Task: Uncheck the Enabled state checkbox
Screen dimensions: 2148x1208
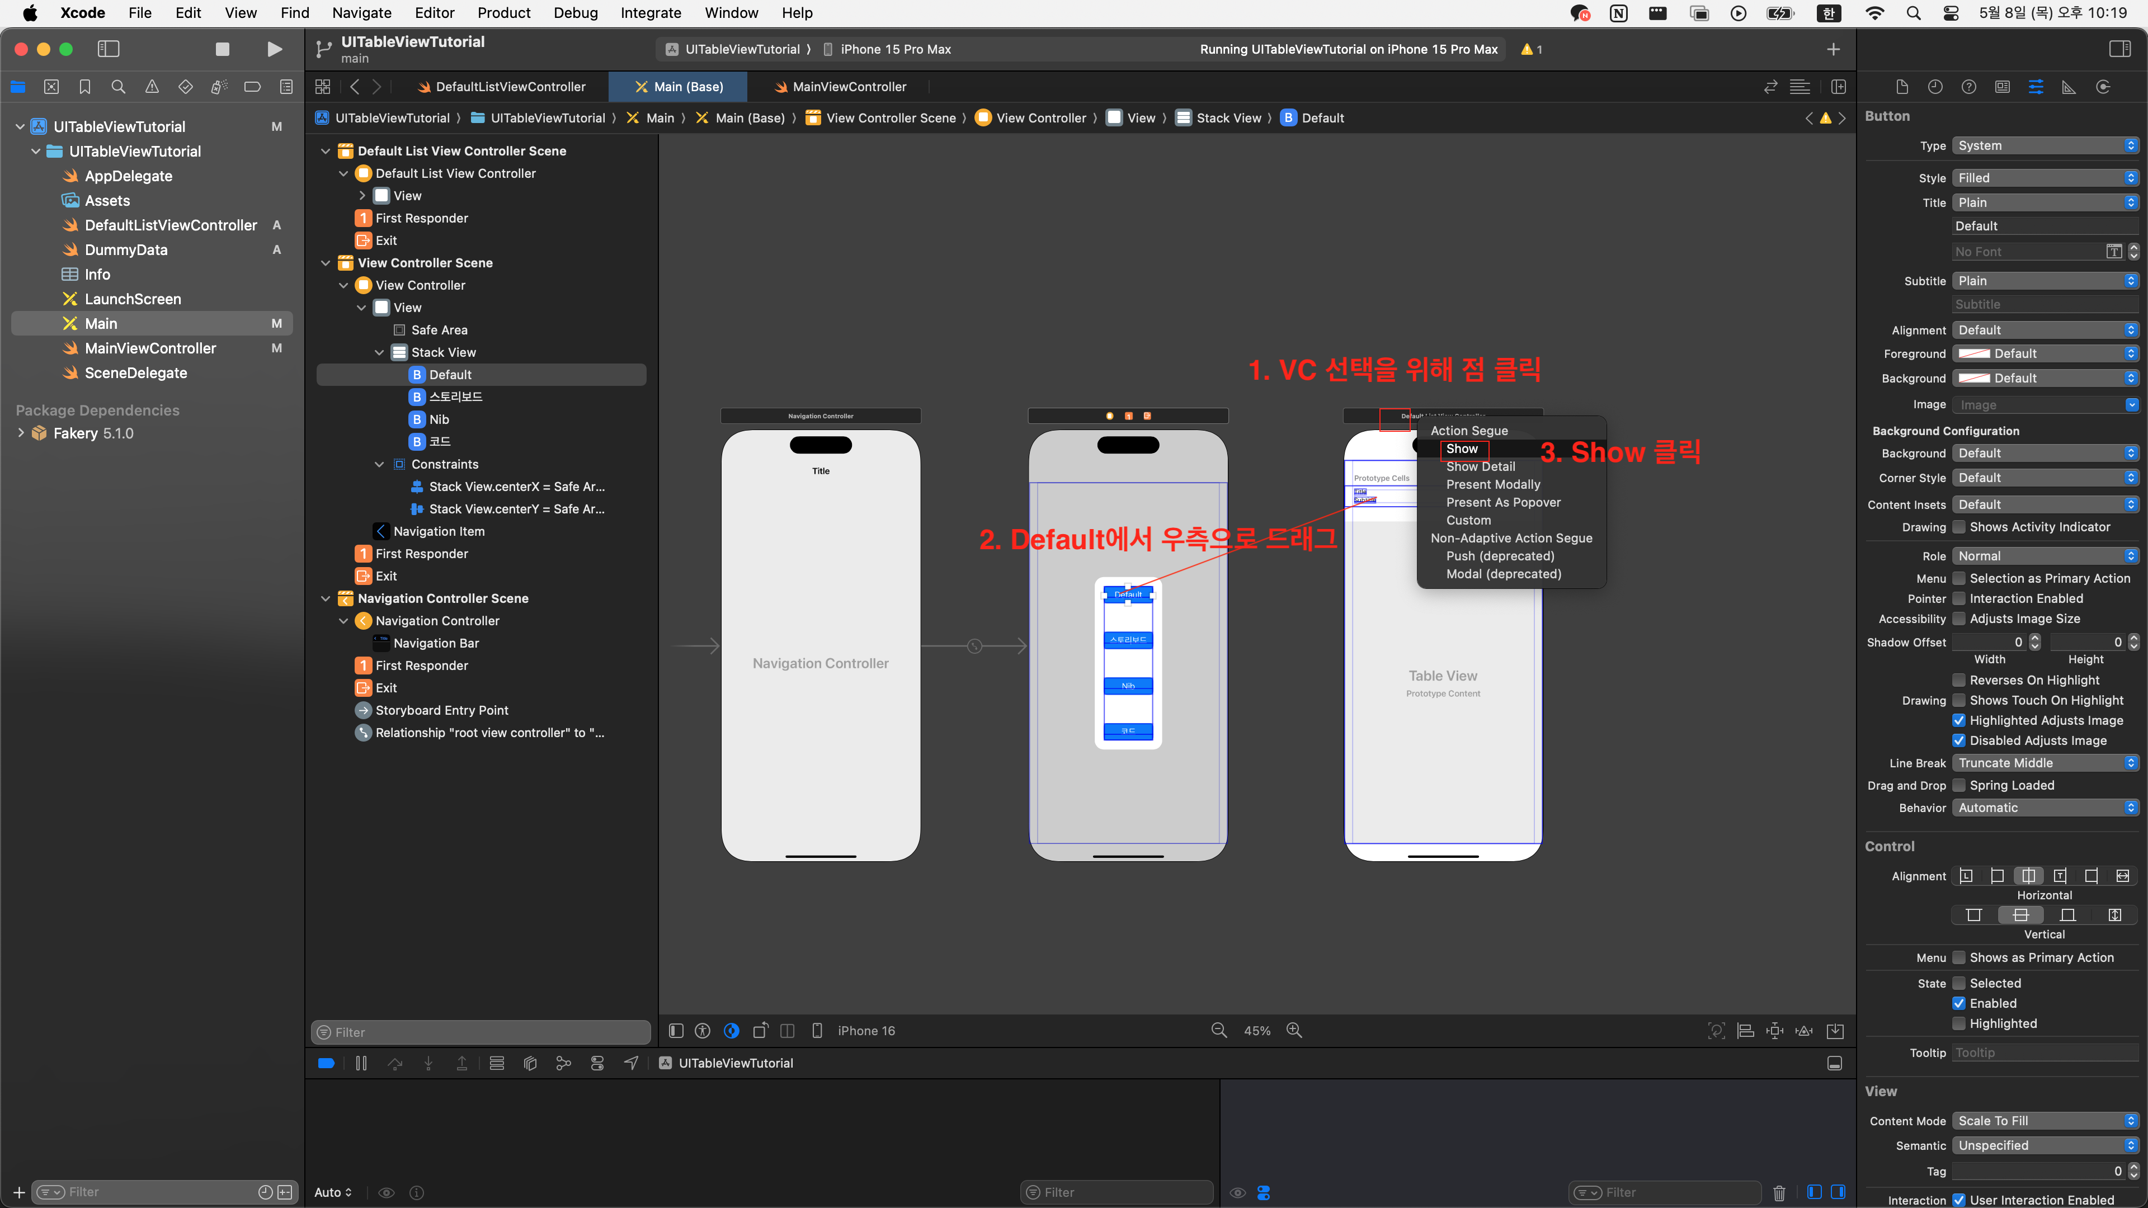Action: [x=1959, y=1003]
